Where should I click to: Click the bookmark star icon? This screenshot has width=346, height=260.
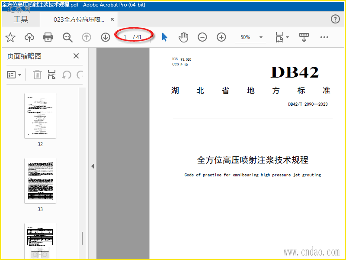coord(10,37)
